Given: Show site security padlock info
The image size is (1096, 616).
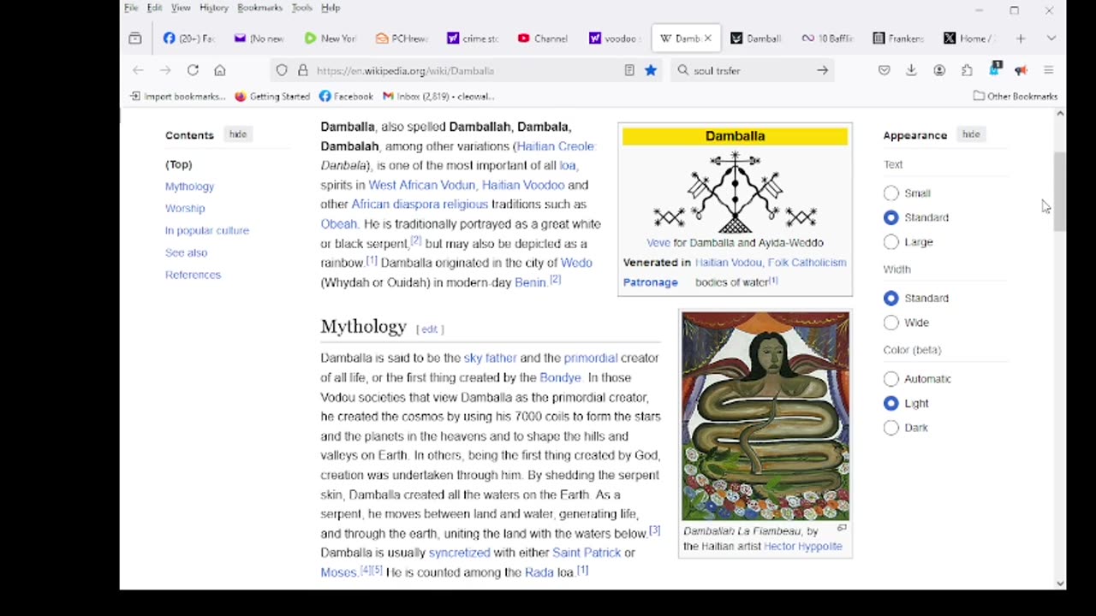Looking at the screenshot, I should [x=302, y=70].
